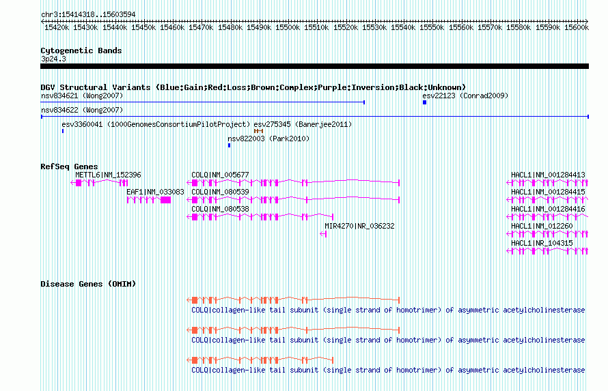Click the 15460k ruler tick label
This screenshot has width=608, height=391.
(172, 27)
